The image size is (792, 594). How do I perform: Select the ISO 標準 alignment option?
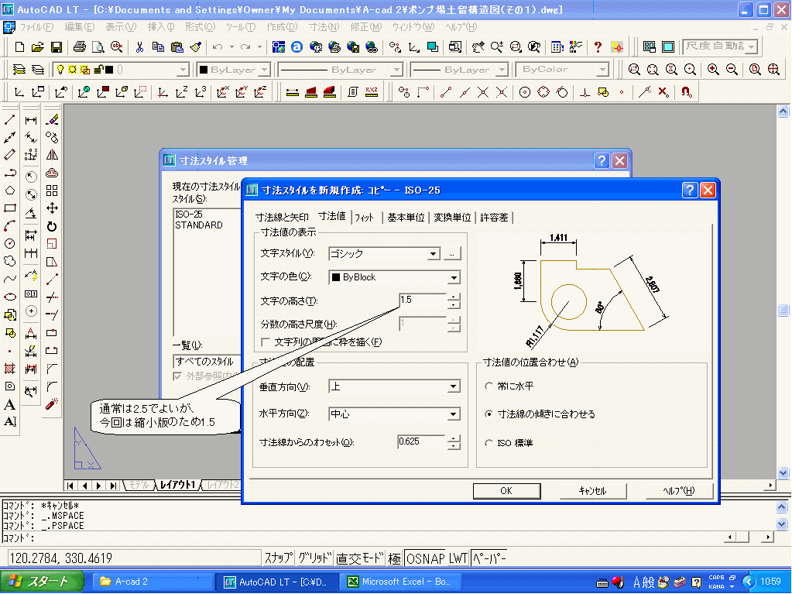click(489, 443)
